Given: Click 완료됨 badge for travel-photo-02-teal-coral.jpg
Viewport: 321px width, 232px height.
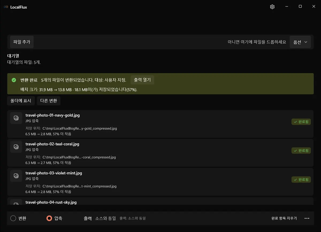Looking at the screenshot, I should click(301, 151).
